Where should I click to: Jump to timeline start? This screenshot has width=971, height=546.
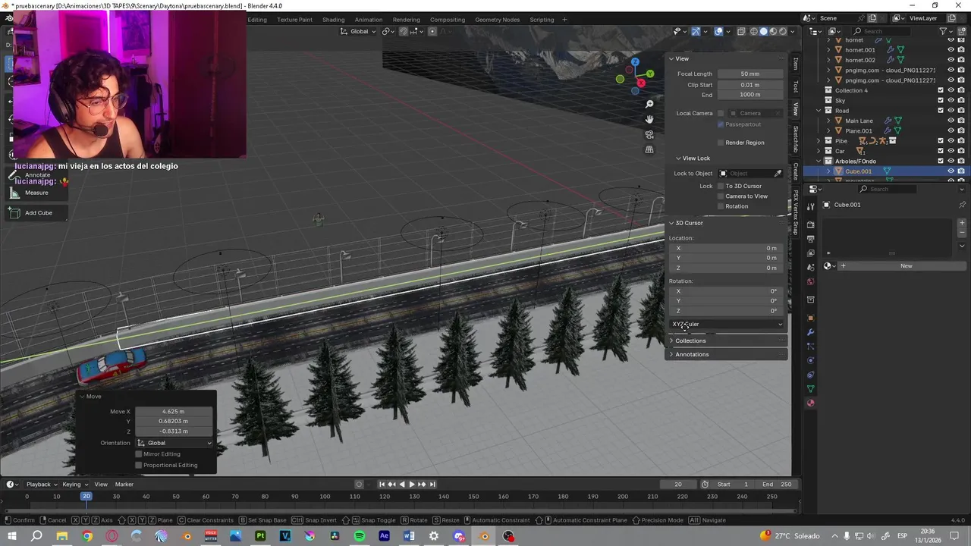(382, 485)
